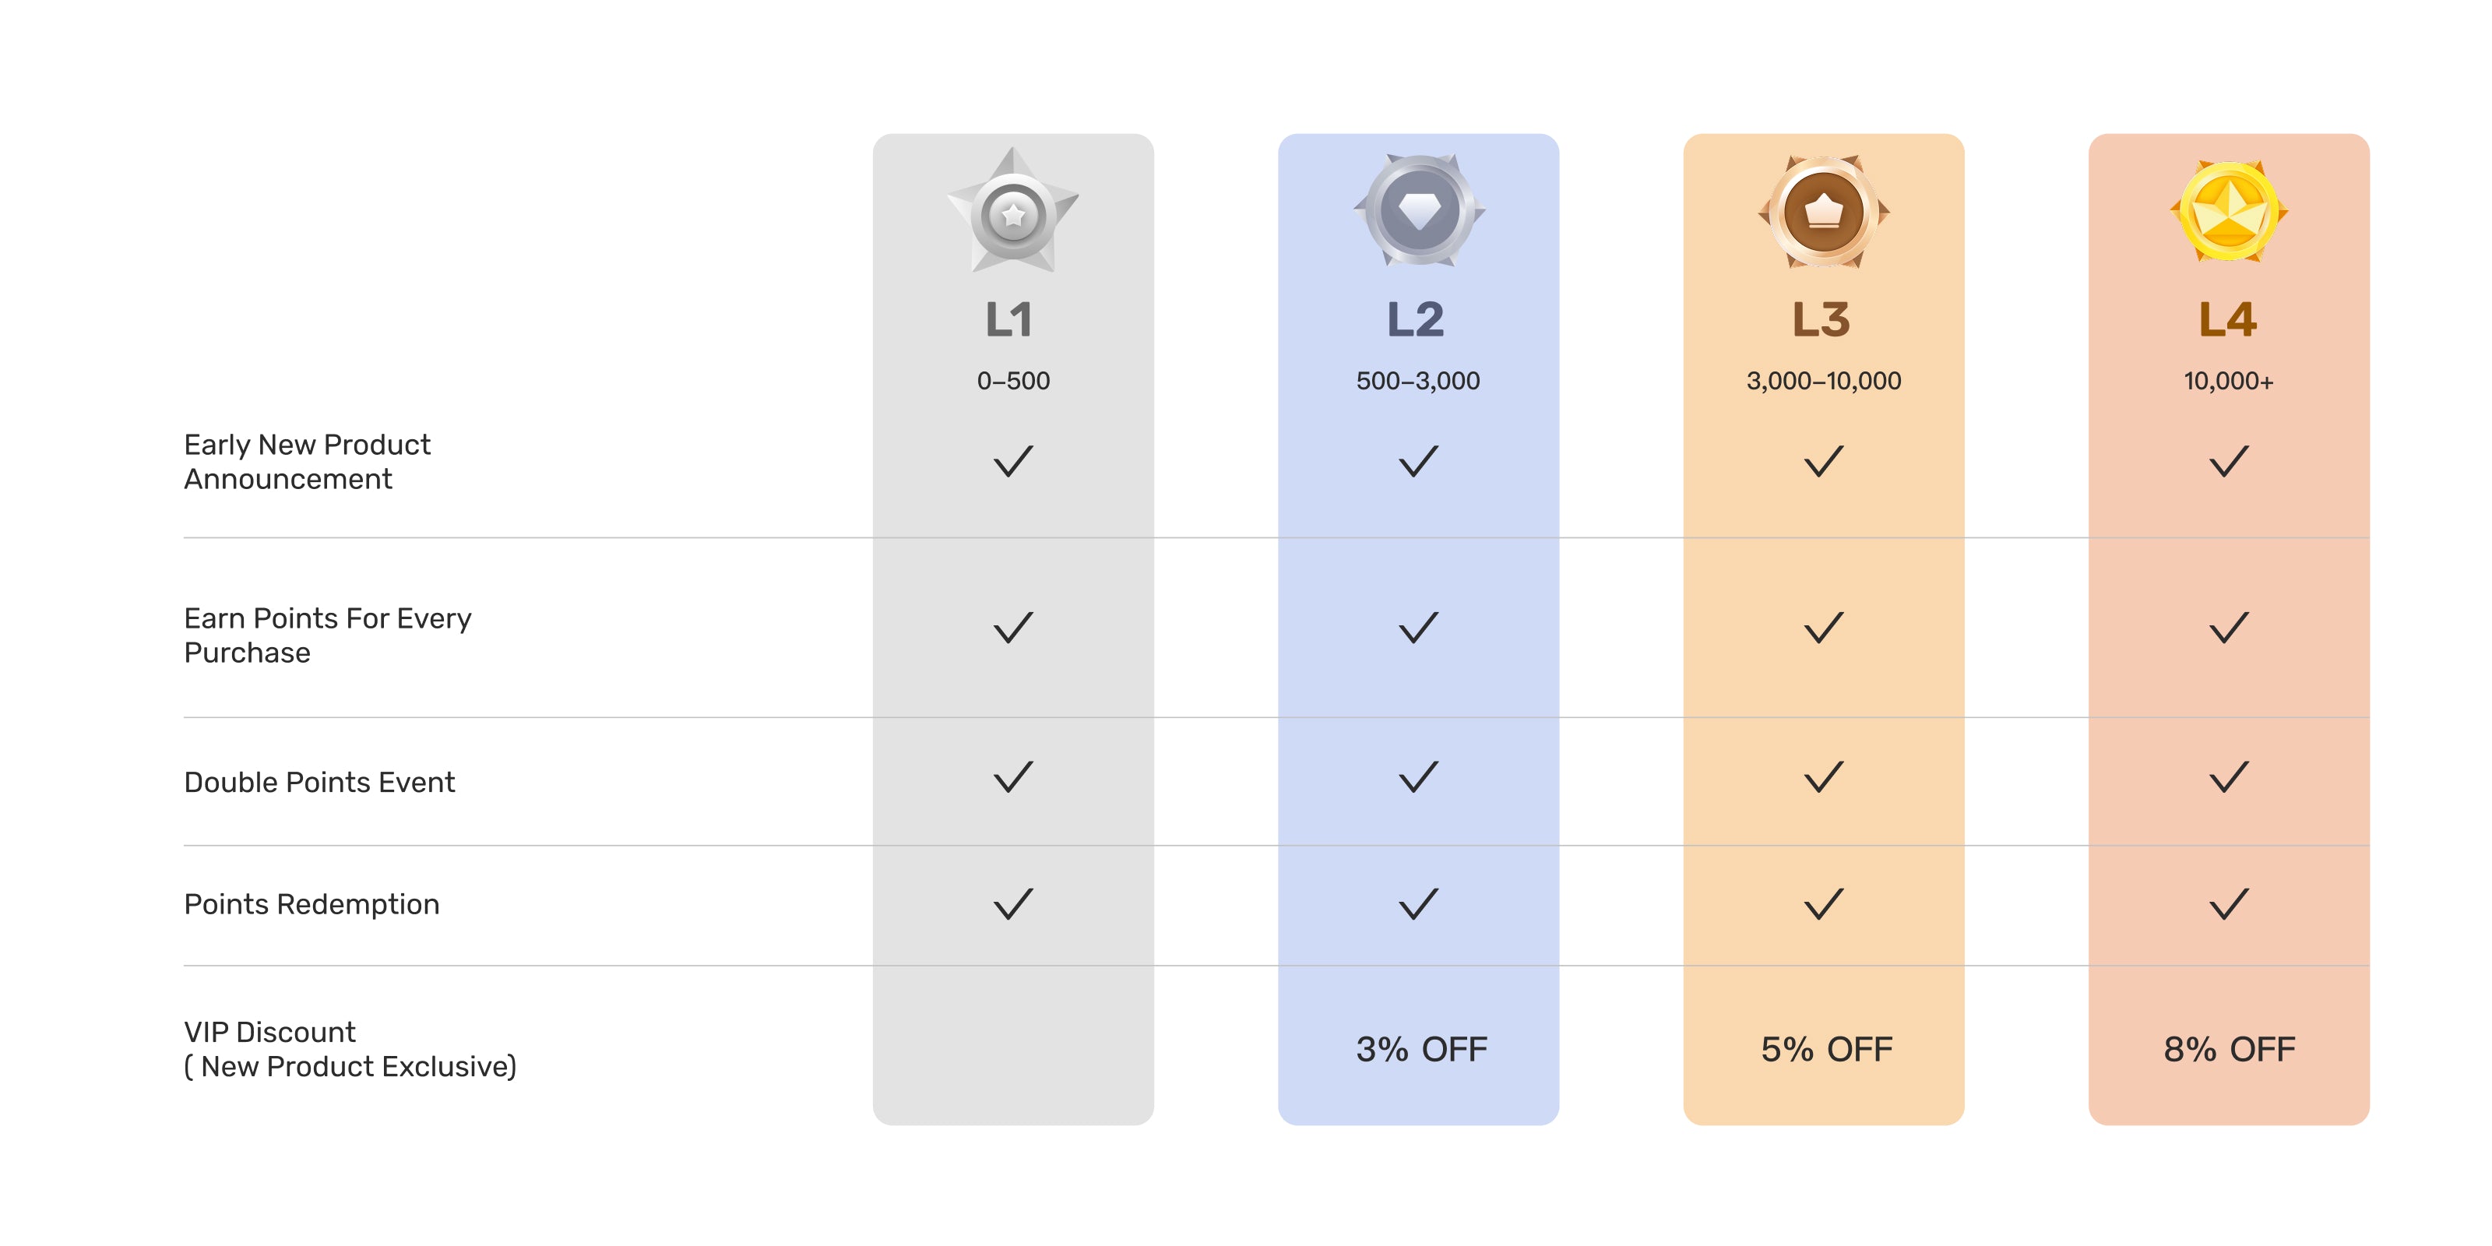Viewport: 2492px width, 1246px height.
Task: Click L4 Early New Product Announcement checkmark
Action: [x=2229, y=462]
